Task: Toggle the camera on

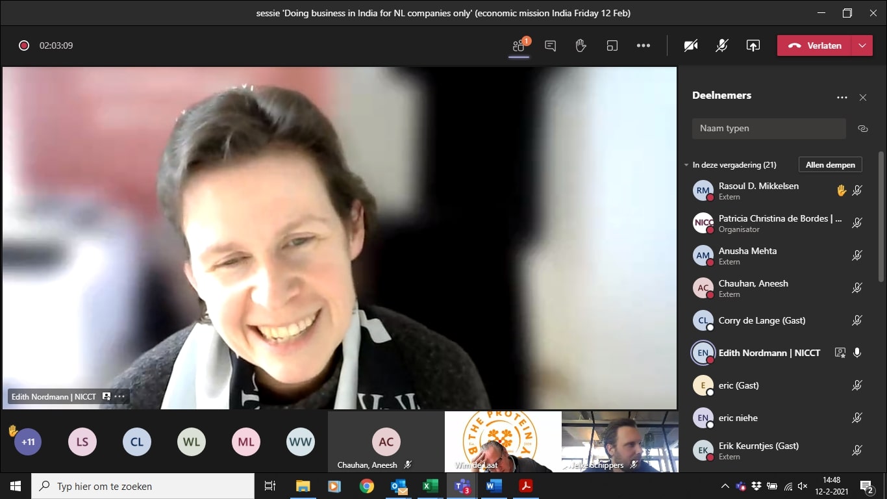Action: point(691,45)
